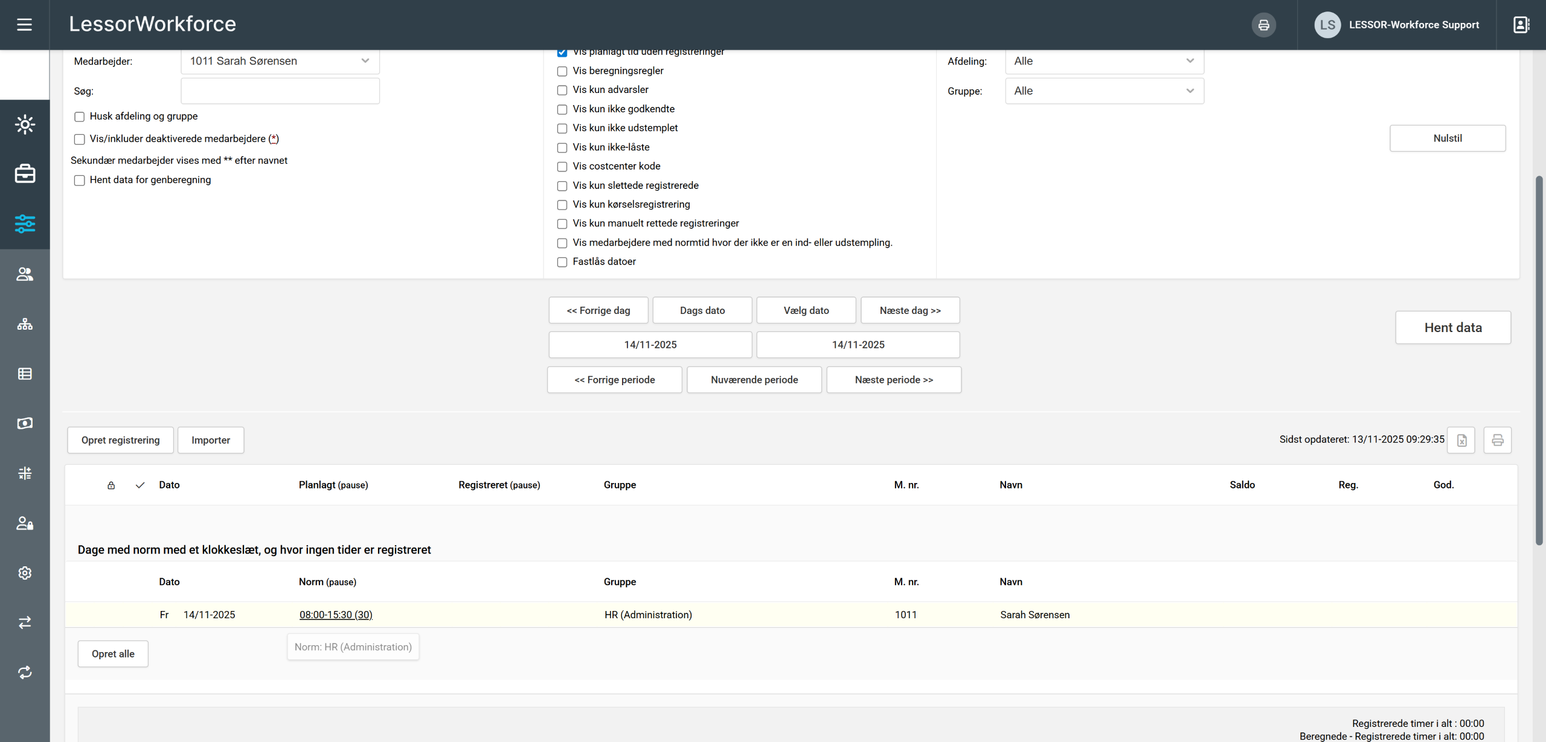
Task: Enable Vis beregningsregler checkbox
Action: coord(562,71)
